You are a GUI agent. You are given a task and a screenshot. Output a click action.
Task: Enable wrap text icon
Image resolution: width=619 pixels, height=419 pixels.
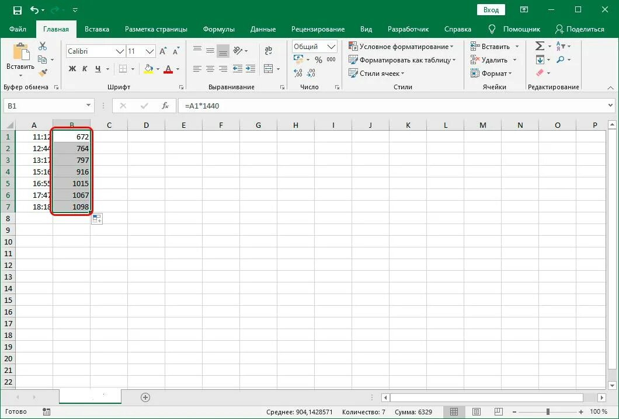(x=269, y=51)
